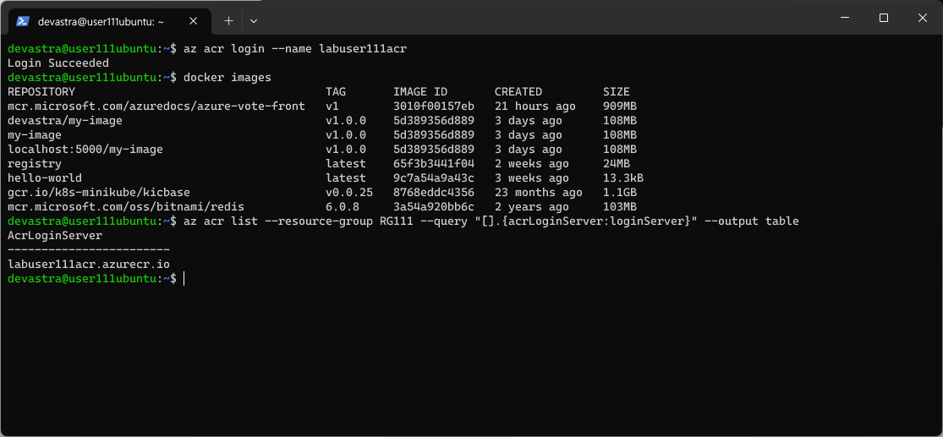This screenshot has height=437, width=943.
Task: Open a new tab with plus button
Action: tap(228, 21)
